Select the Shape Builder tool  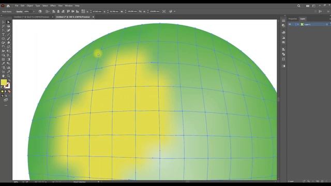pyautogui.click(x=3, y=55)
